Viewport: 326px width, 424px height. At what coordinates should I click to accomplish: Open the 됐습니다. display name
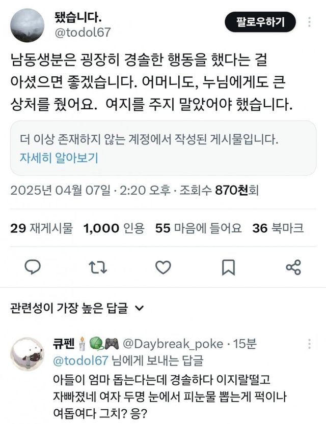(78, 16)
